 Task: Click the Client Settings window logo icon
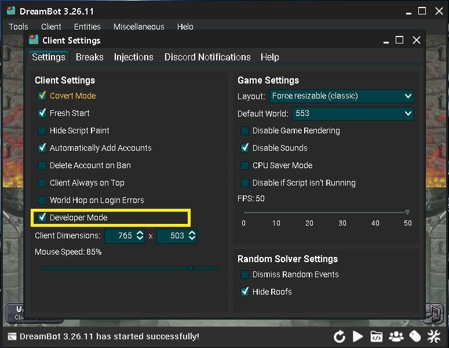click(34, 40)
